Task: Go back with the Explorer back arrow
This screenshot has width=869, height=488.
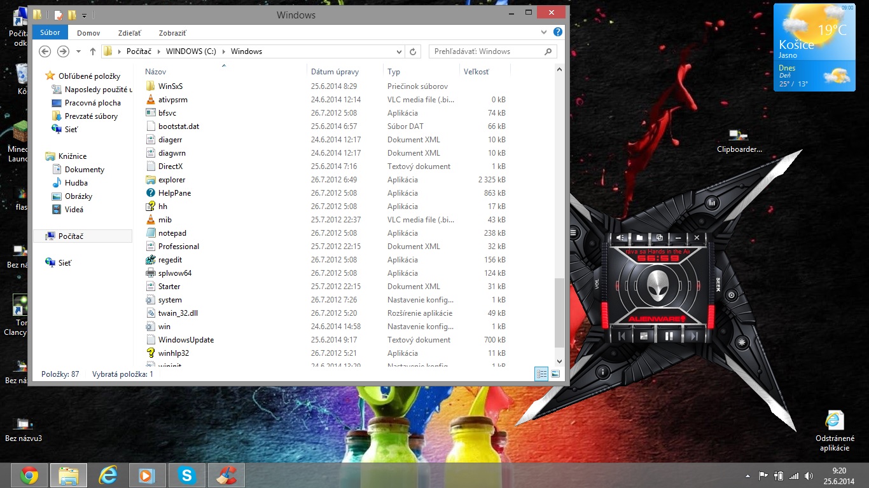Action: [45, 51]
